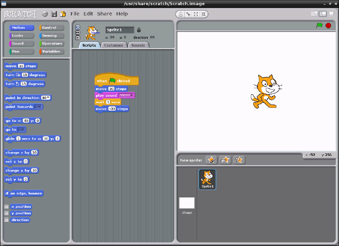
Task: Switch to the Costumes tab
Action: click(x=113, y=45)
